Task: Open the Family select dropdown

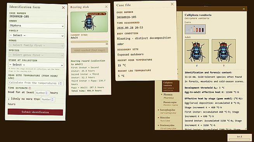Action: pyautogui.click(x=37, y=35)
